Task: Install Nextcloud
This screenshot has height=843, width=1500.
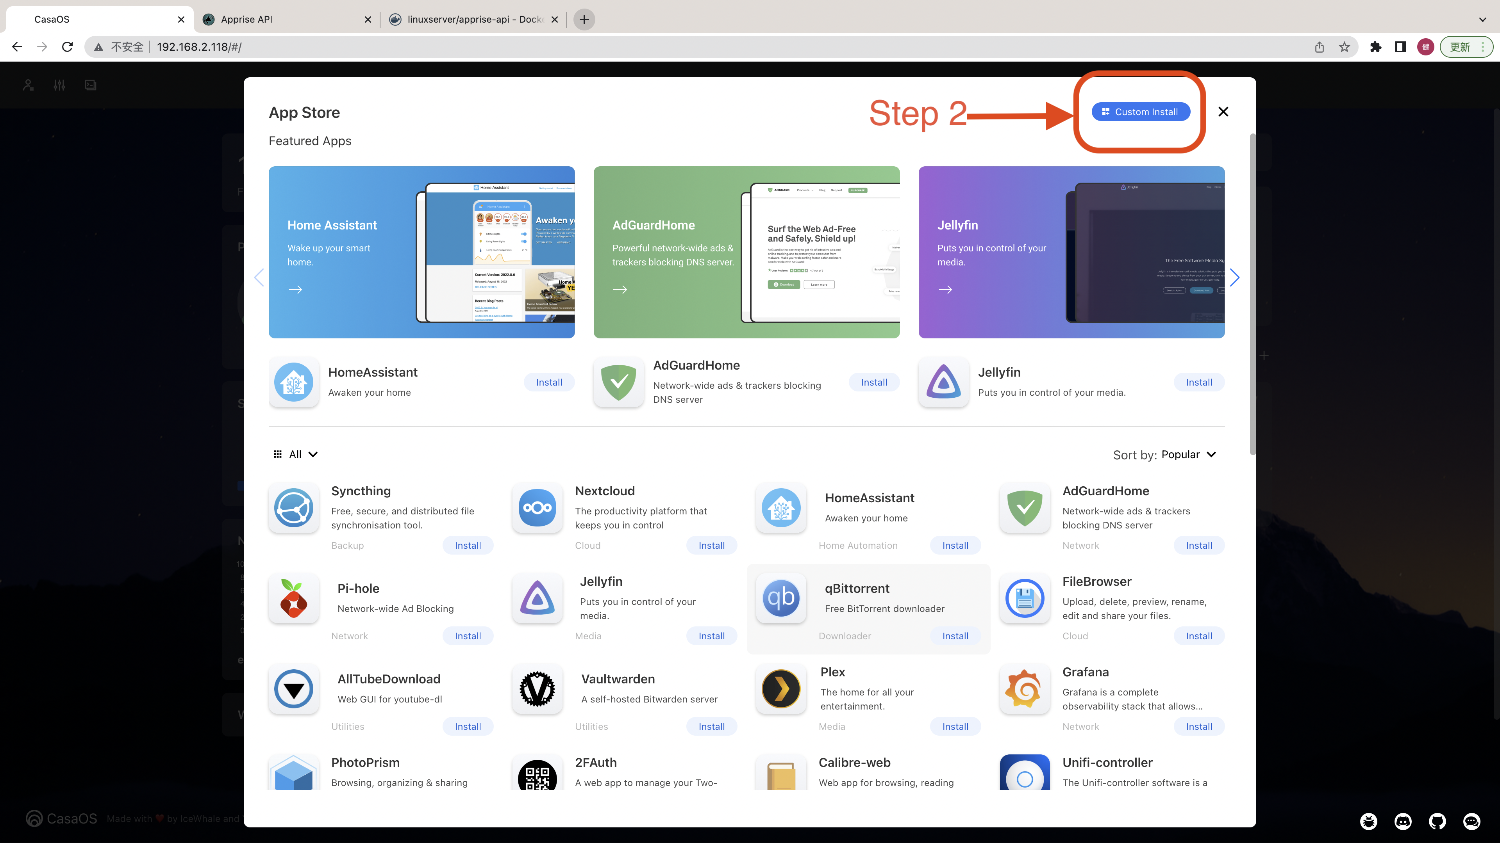Action: click(712, 545)
